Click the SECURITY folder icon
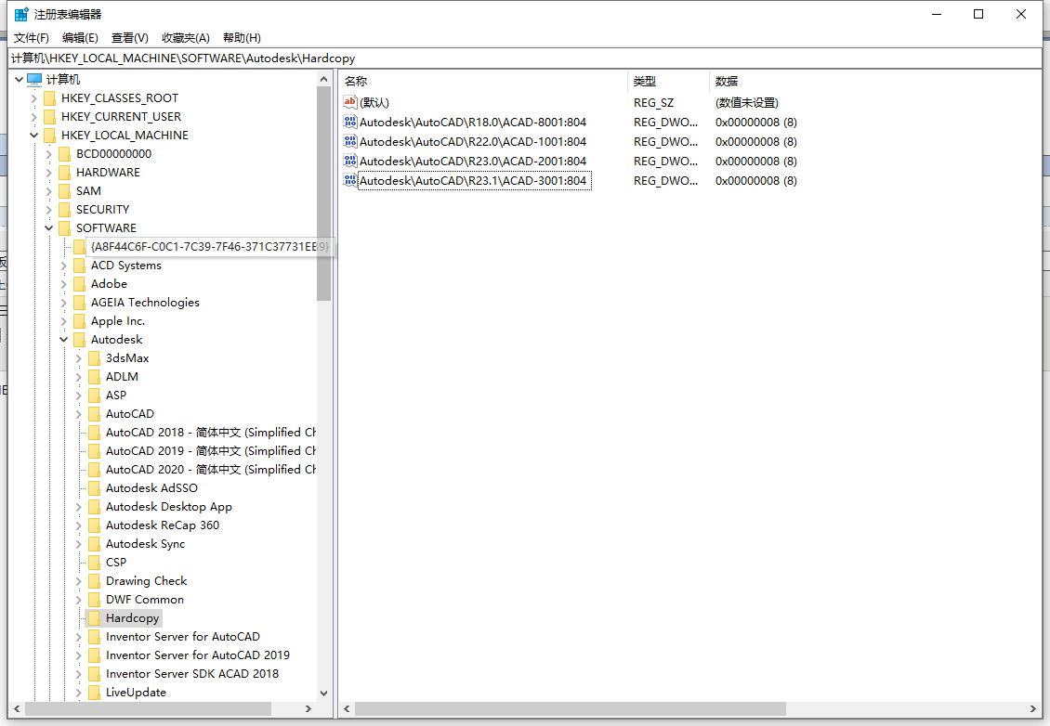The height and width of the screenshot is (726, 1050). [64, 210]
